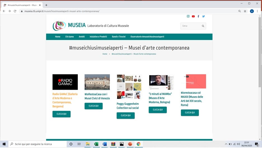Open Chrome three-dot menu

point(257,11)
